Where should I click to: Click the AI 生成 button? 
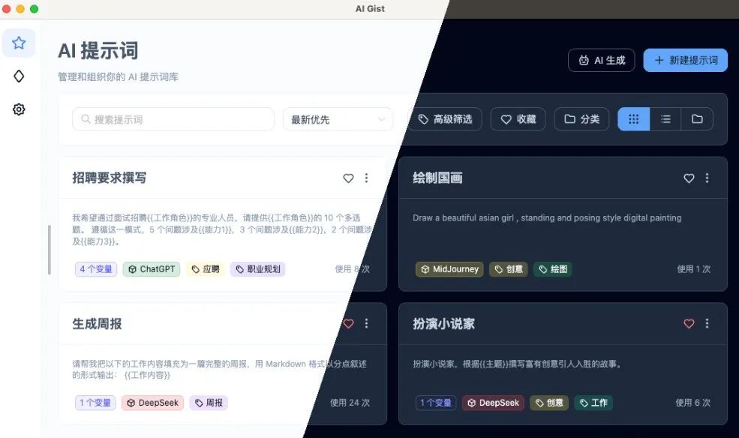[x=602, y=60]
